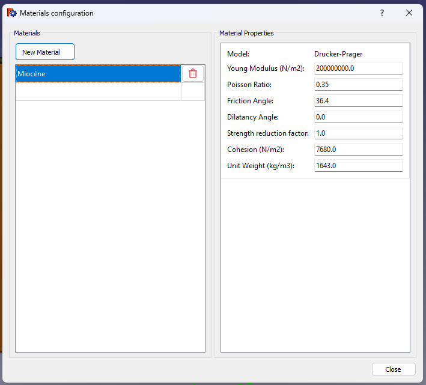Image resolution: width=426 pixels, height=385 pixels.
Task: Click the Unit Weight (kg/m3) field
Action: (358, 166)
